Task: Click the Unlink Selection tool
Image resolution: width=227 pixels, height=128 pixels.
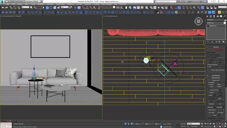Action: pyautogui.click(x=15, y=7)
